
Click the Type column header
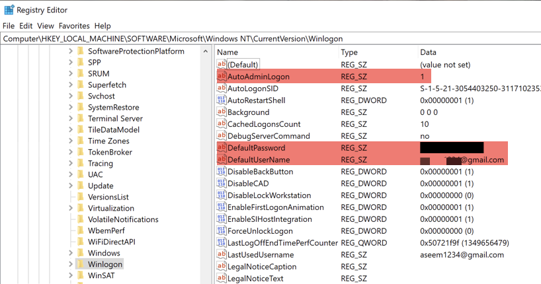coord(349,52)
